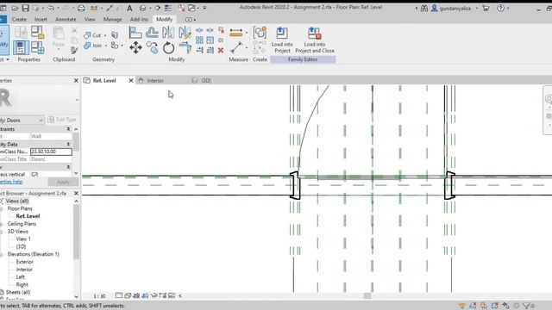Click the Properties palette icon in ribbon
The width and height of the screenshot is (552, 310).
(21, 47)
